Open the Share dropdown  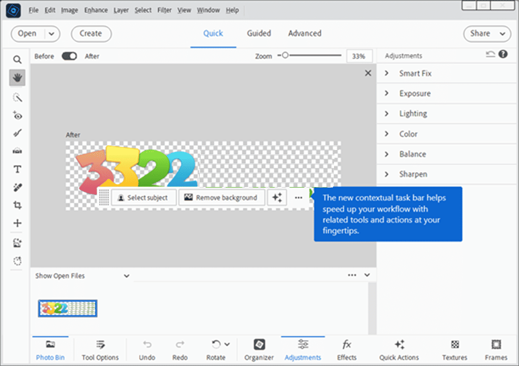[x=487, y=34]
